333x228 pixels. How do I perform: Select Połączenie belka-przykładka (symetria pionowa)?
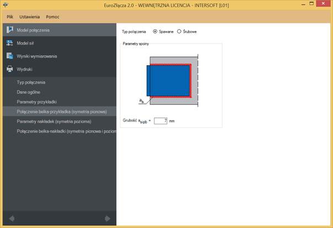(x=60, y=112)
